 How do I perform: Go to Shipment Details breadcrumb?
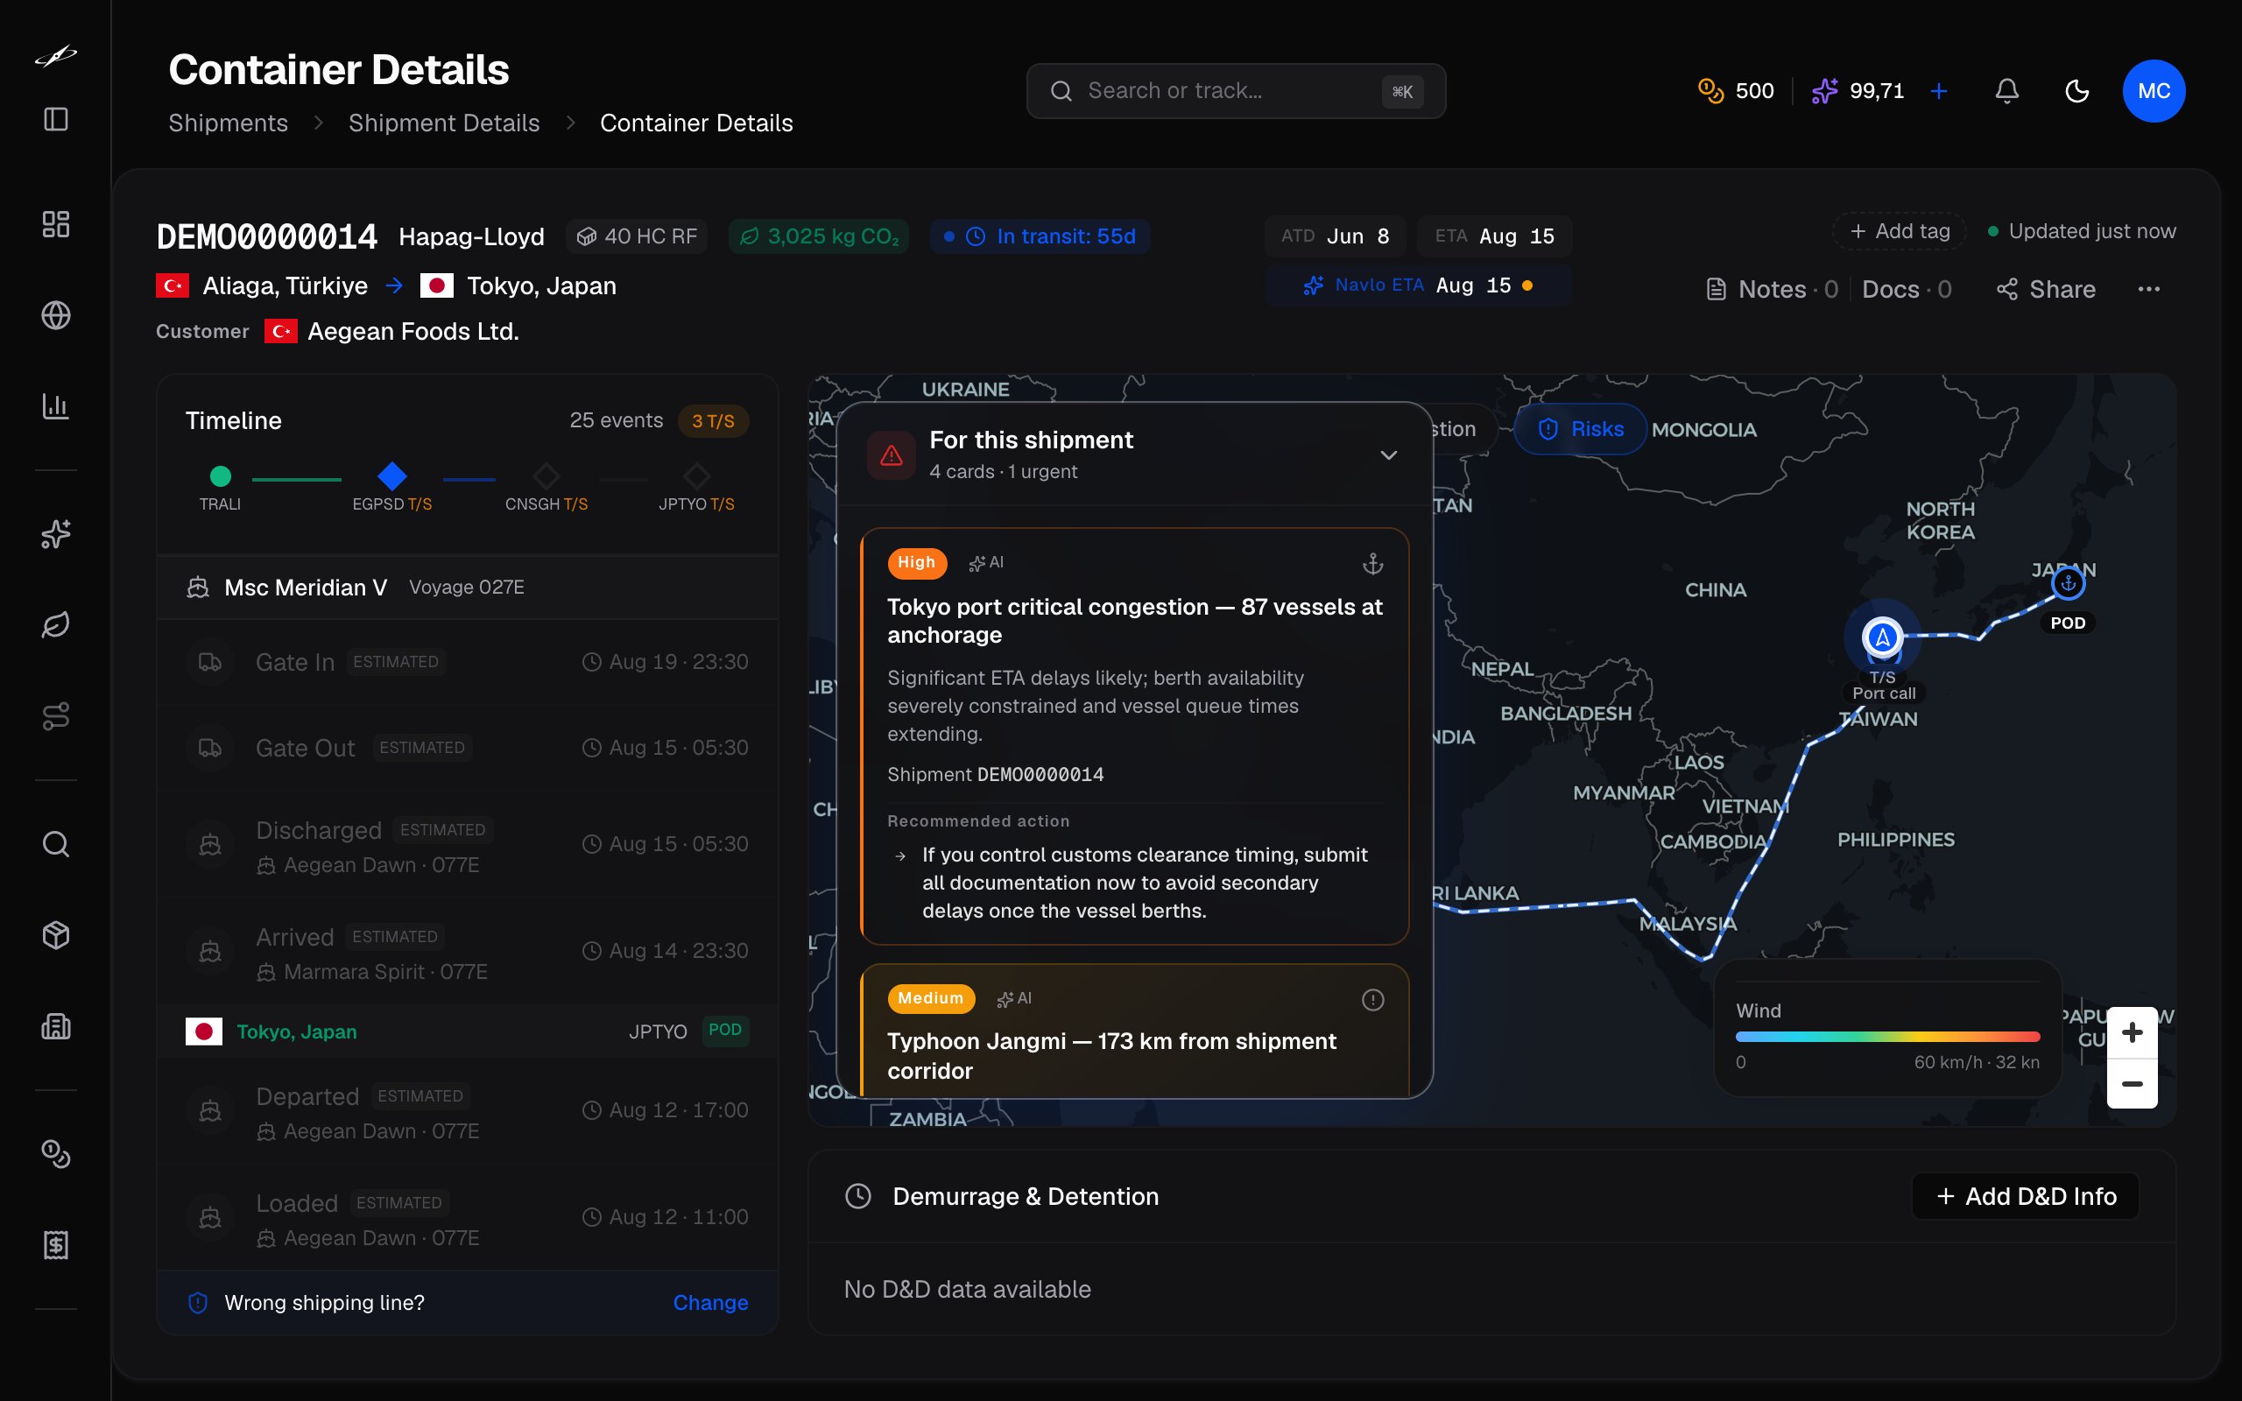point(444,123)
